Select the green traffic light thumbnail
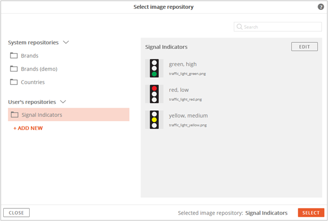This screenshot has width=328, height=221. (x=154, y=68)
